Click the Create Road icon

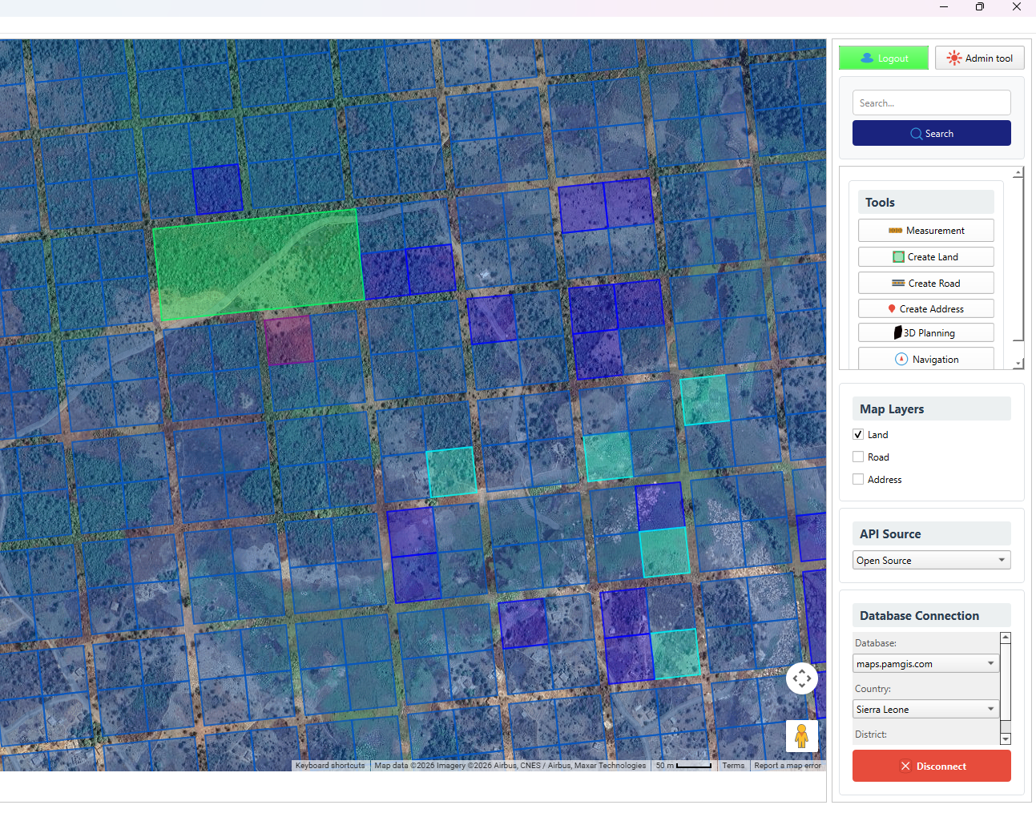click(x=898, y=284)
